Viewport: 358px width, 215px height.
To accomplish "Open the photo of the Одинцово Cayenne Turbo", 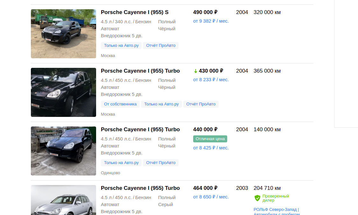I will tap(63, 151).
